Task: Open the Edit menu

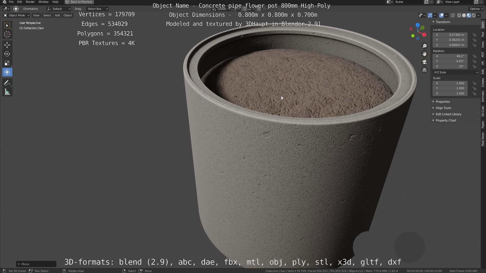Action: tap(19, 2)
